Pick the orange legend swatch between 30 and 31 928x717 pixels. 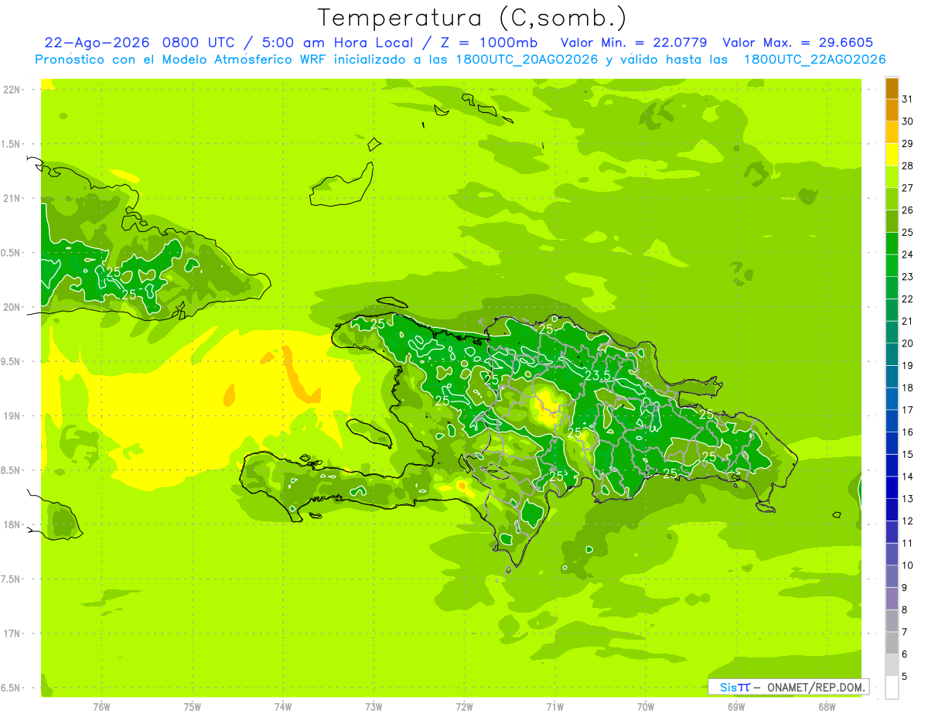click(892, 110)
